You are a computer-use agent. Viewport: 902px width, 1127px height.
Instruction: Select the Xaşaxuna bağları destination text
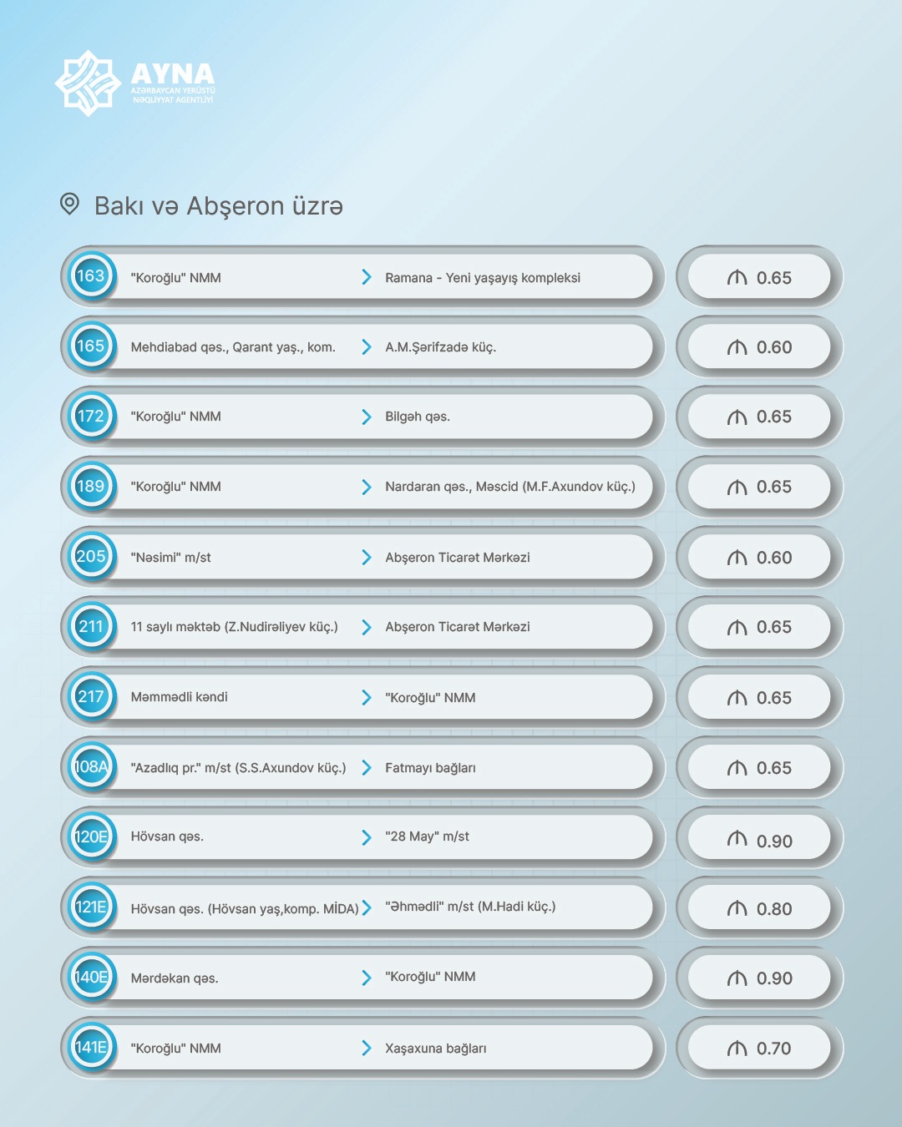(435, 1049)
